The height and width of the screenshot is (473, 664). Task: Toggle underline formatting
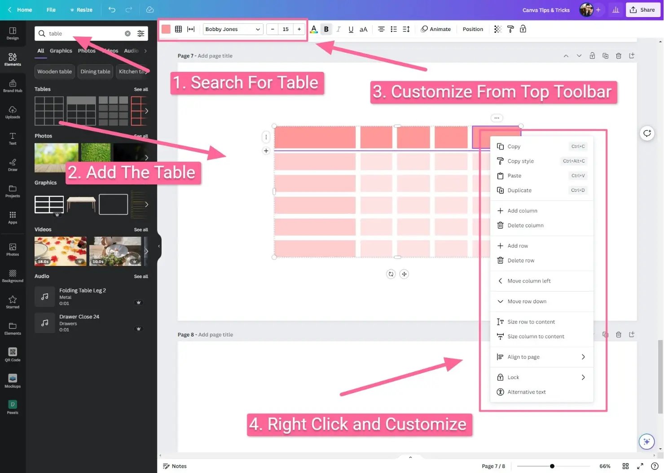351,29
